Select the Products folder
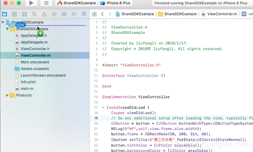Viewport: 253px width, 152px height. pos(24,95)
